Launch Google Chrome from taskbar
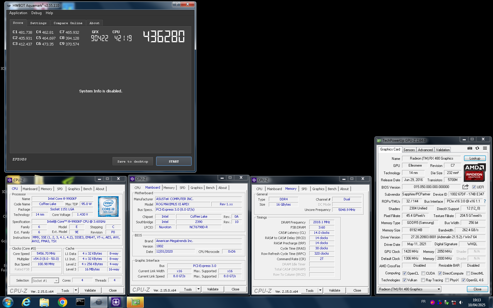This screenshot has height=308, width=493. point(62,302)
